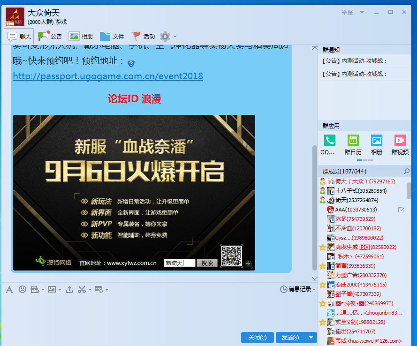Viewport: 417px width, 346px height.
Task: Click the 举报 report link
Action: pos(347,12)
